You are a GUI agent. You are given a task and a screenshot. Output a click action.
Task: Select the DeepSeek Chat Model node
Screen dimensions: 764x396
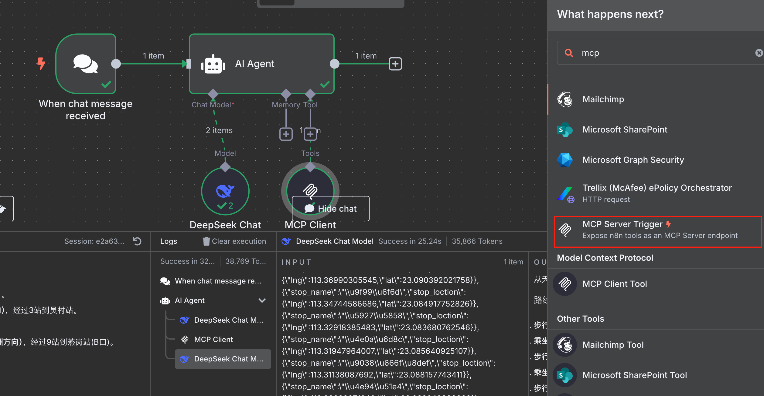(x=225, y=191)
